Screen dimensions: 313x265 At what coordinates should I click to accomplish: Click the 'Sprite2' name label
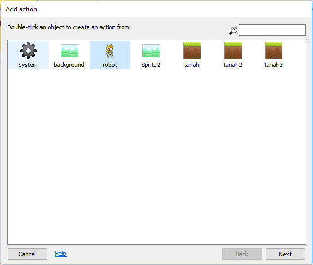click(151, 65)
